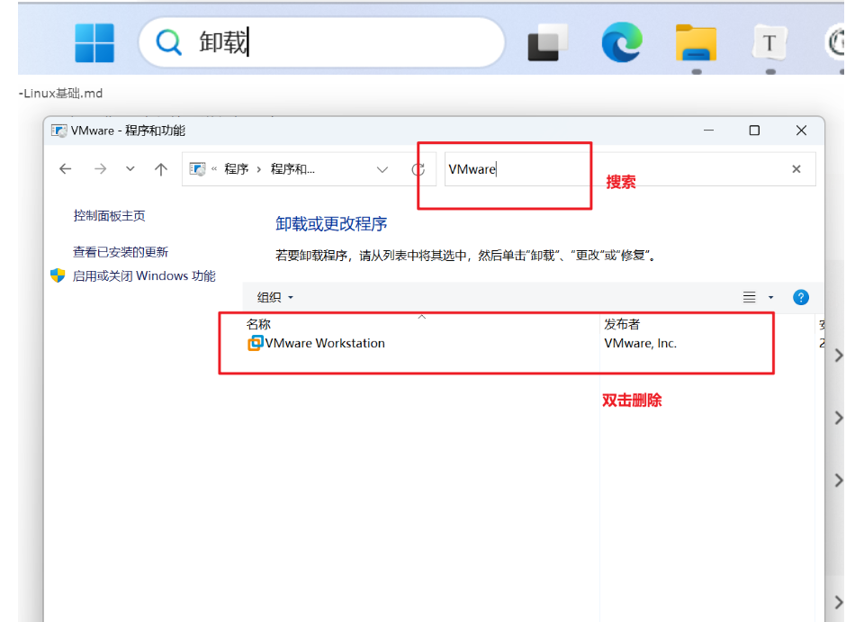Viewport: 846px width, 622px height.
Task: Open 控制面板主页 link
Action: (x=110, y=216)
